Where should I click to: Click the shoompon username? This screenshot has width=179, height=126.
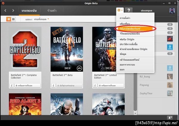(146, 11)
